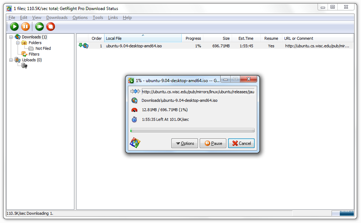
Task: Sort by the Local File column header
Action: tap(143, 38)
